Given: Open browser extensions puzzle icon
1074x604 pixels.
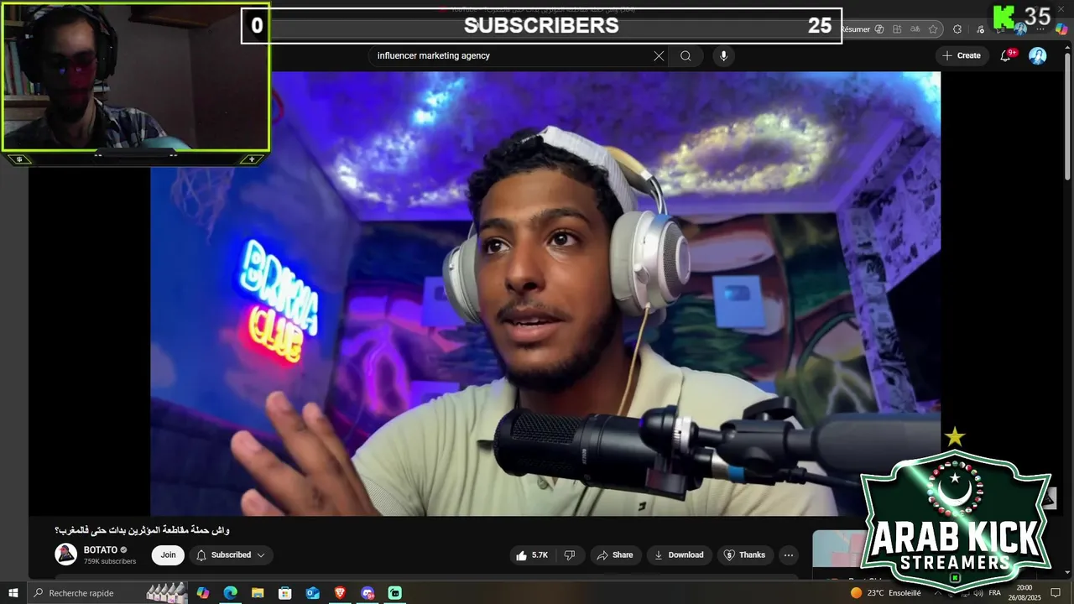Looking at the screenshot, I should pyautogui.click(x=957, y=29).
